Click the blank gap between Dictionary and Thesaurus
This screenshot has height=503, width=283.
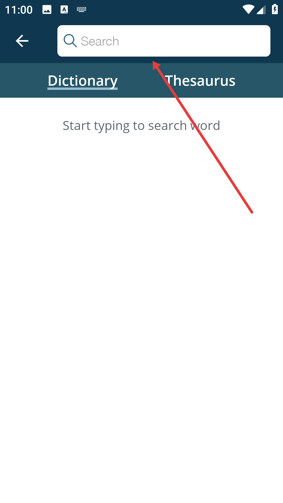pos(141,80)
